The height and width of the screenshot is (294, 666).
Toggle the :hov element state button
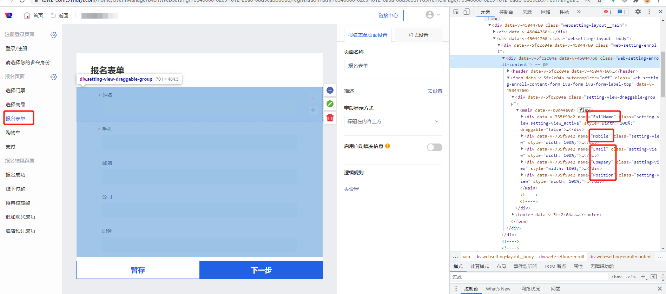[x=616, y=277]
